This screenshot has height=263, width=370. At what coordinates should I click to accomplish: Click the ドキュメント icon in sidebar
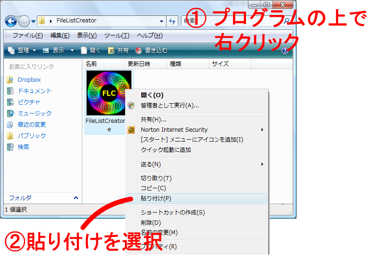[x=10, y=91]
